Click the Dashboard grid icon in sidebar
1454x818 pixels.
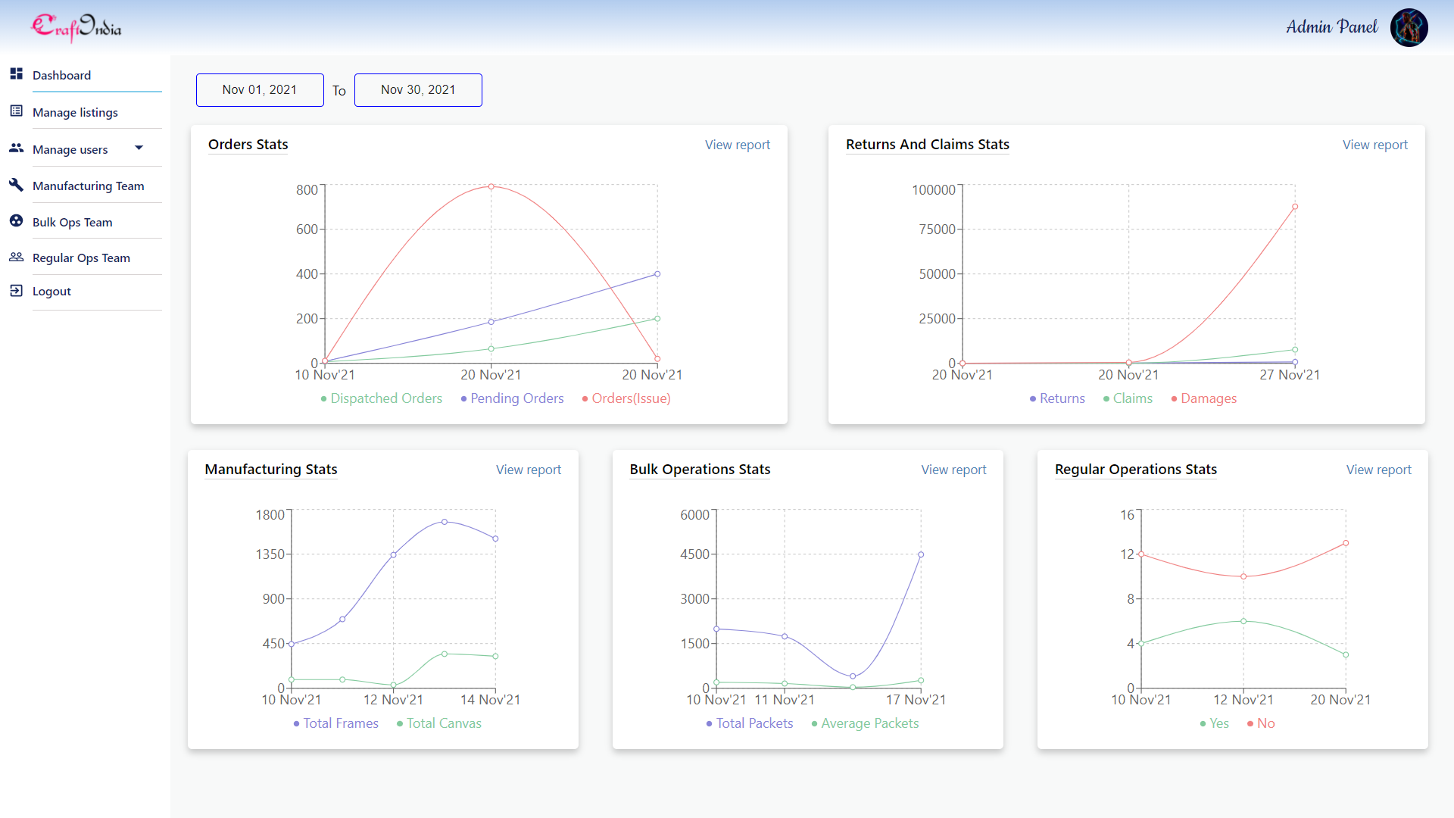(17, 73)
